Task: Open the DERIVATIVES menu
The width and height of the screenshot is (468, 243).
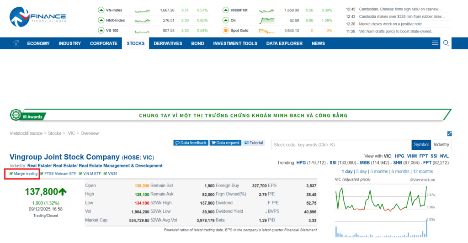Action: [x=168, y=43]
